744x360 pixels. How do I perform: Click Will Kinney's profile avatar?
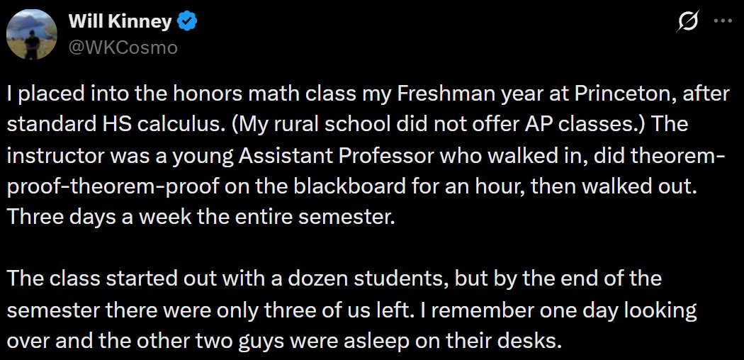click(x=31, y=35)
